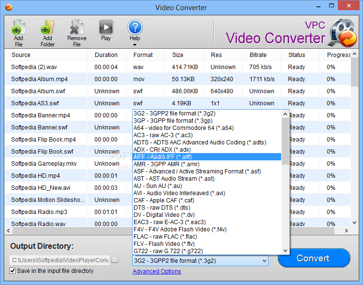Select the Softpedia Radio.mp3 row

point(69,212)
